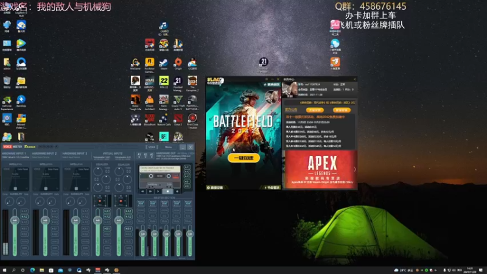Select the Grand Theft Auto V icon
This screenshot has height=274, width=487.
tap(178, 102)
